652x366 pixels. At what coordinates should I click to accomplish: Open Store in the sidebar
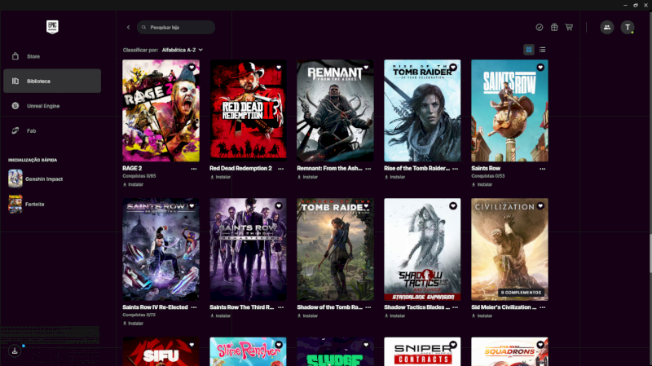tap(52, 56)
